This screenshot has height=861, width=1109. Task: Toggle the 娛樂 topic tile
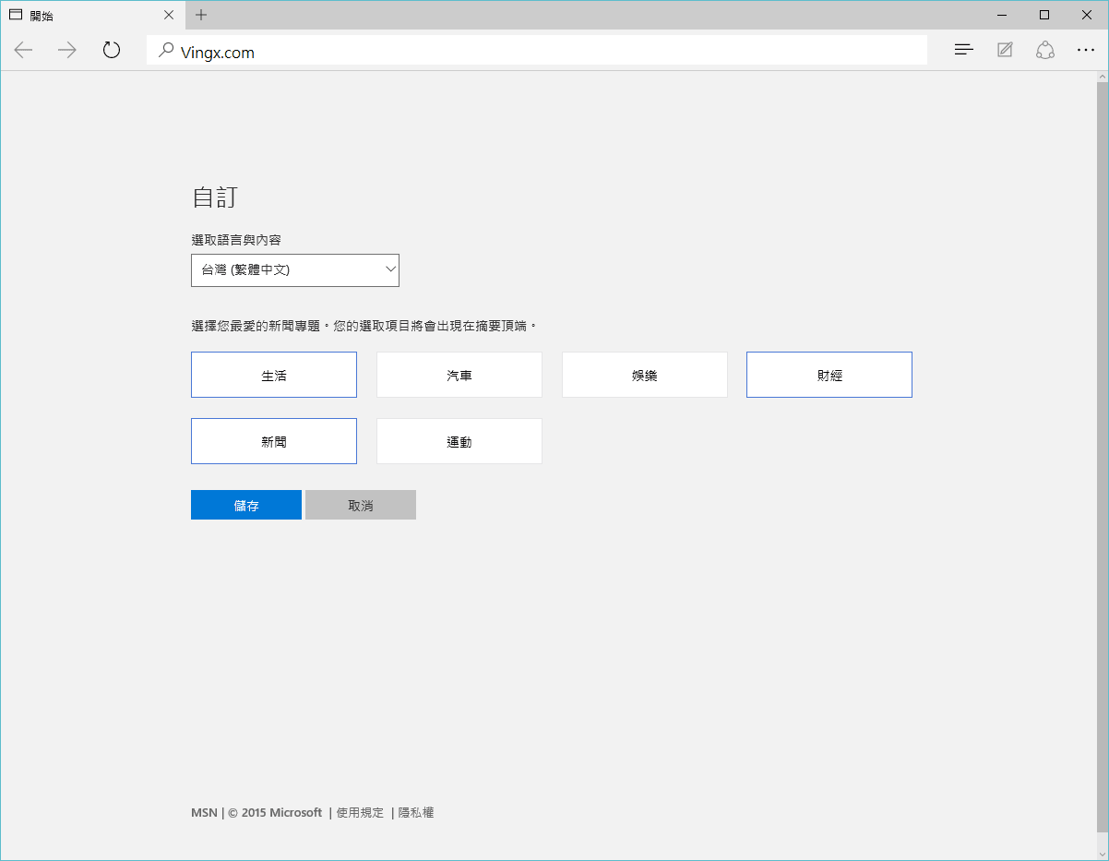point(645,375)
